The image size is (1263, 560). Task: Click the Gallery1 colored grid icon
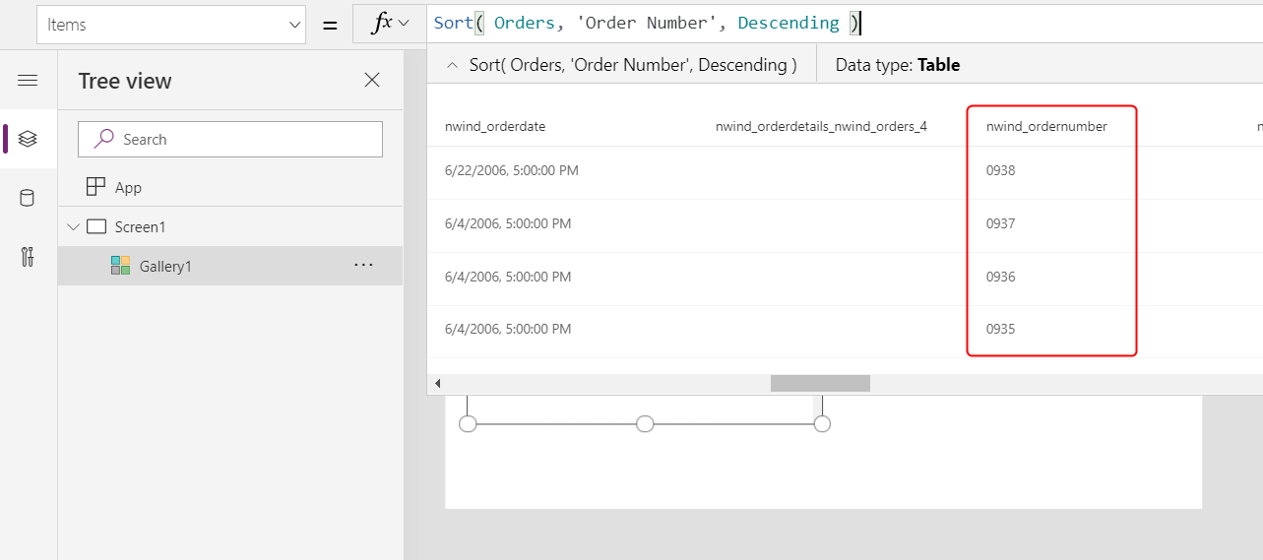(x=120, y=266)
